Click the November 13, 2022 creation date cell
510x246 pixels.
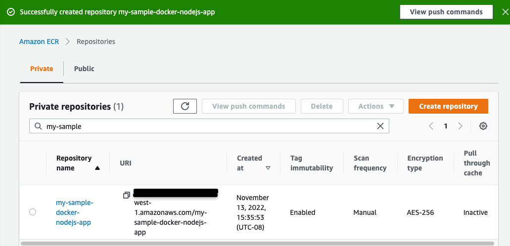click(253, 212)
